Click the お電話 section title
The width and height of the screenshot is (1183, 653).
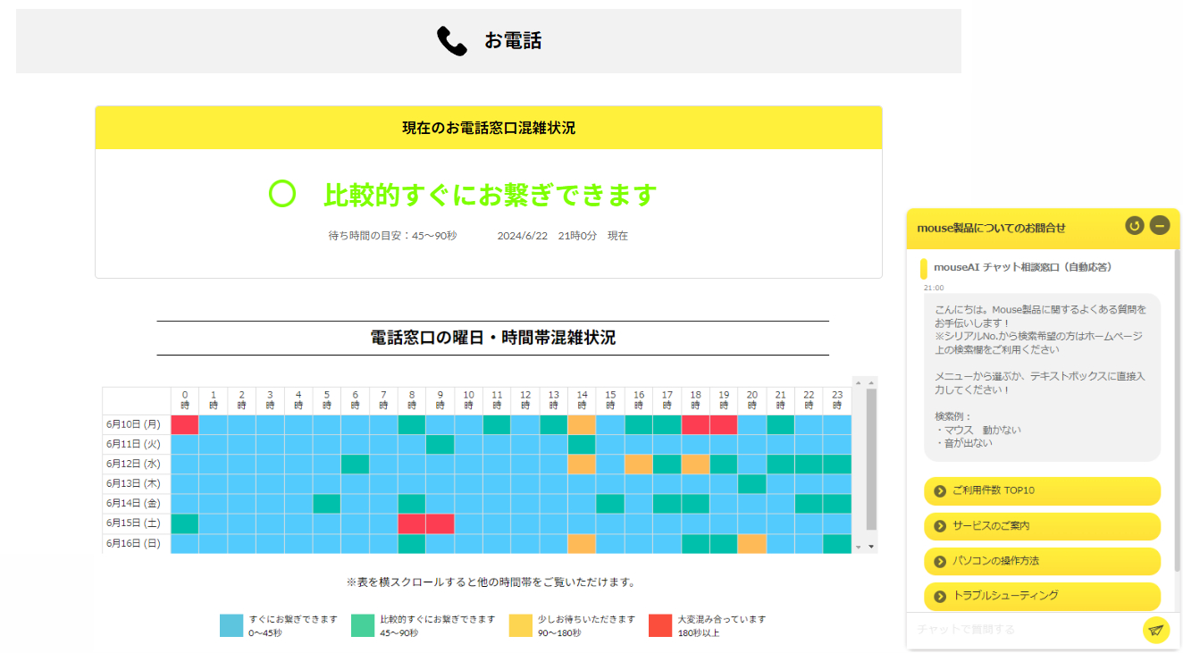[513, 41]
